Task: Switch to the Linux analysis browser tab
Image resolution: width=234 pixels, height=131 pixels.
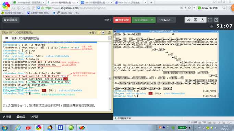Action: coord(29,2)
